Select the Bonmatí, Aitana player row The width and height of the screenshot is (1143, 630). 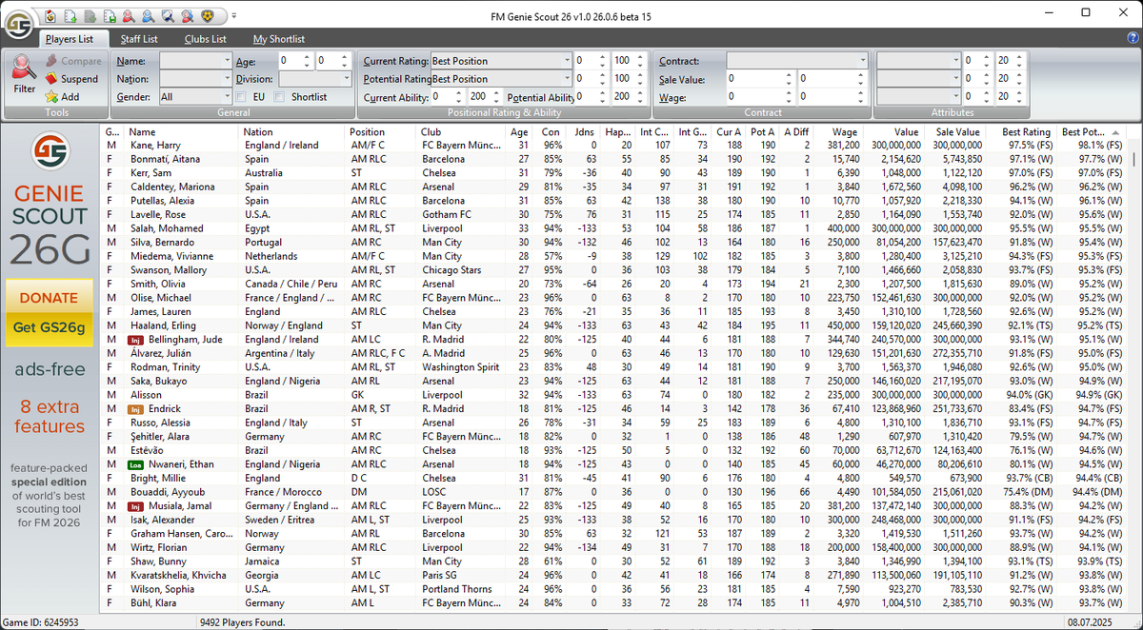coord(612,159)
